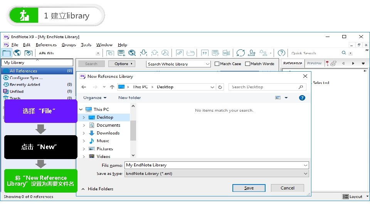
Task: Click the Open File folder icon
Action: click(190, 53)
